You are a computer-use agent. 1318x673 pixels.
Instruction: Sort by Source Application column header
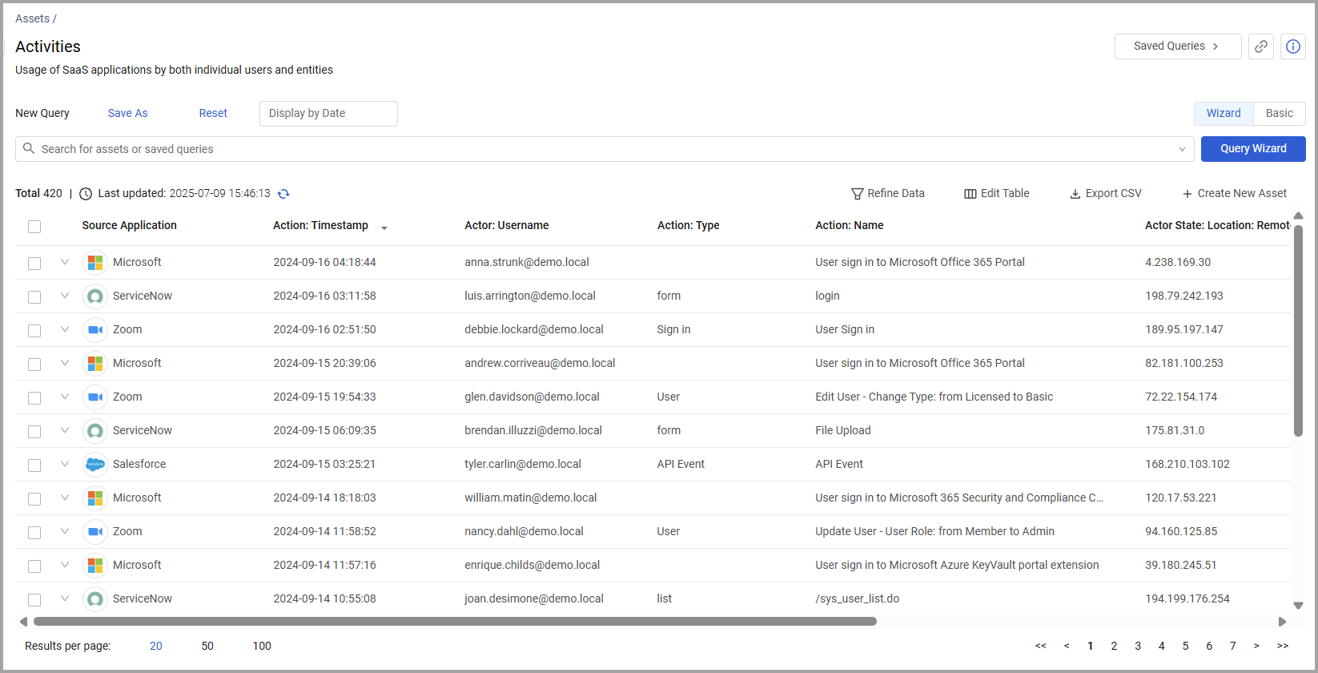(129, 226)
